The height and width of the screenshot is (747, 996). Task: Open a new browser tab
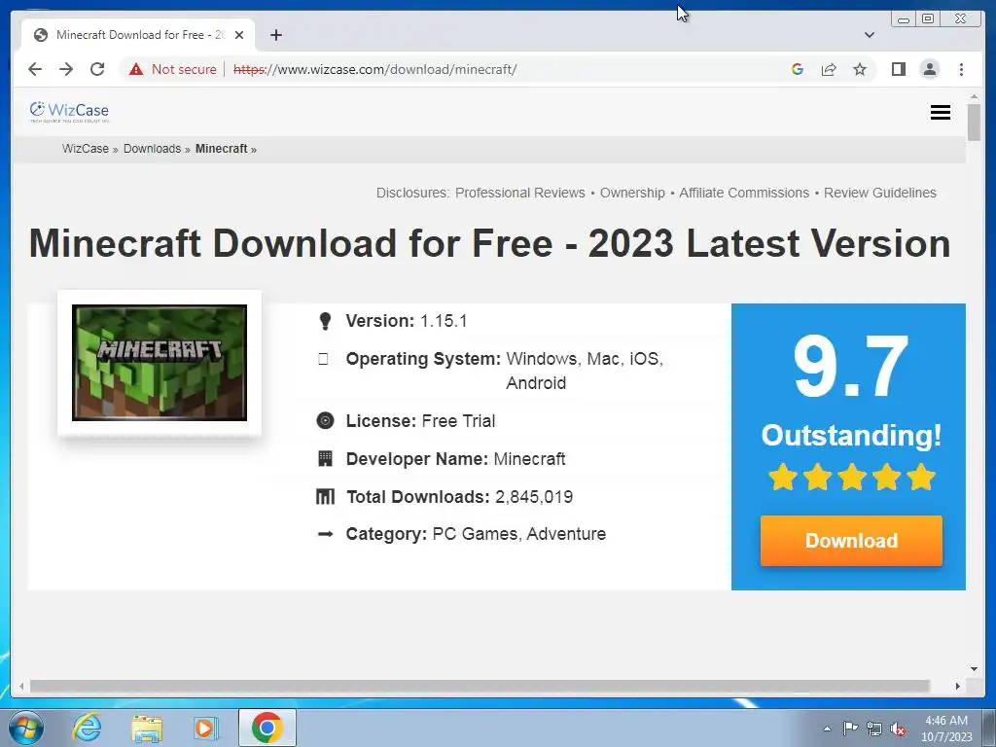click(275, 35)
